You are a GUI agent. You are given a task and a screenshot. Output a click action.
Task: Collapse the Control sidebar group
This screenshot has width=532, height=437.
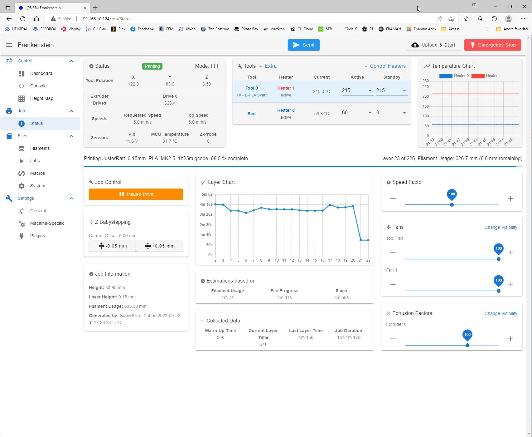click(x=71, y=61)
